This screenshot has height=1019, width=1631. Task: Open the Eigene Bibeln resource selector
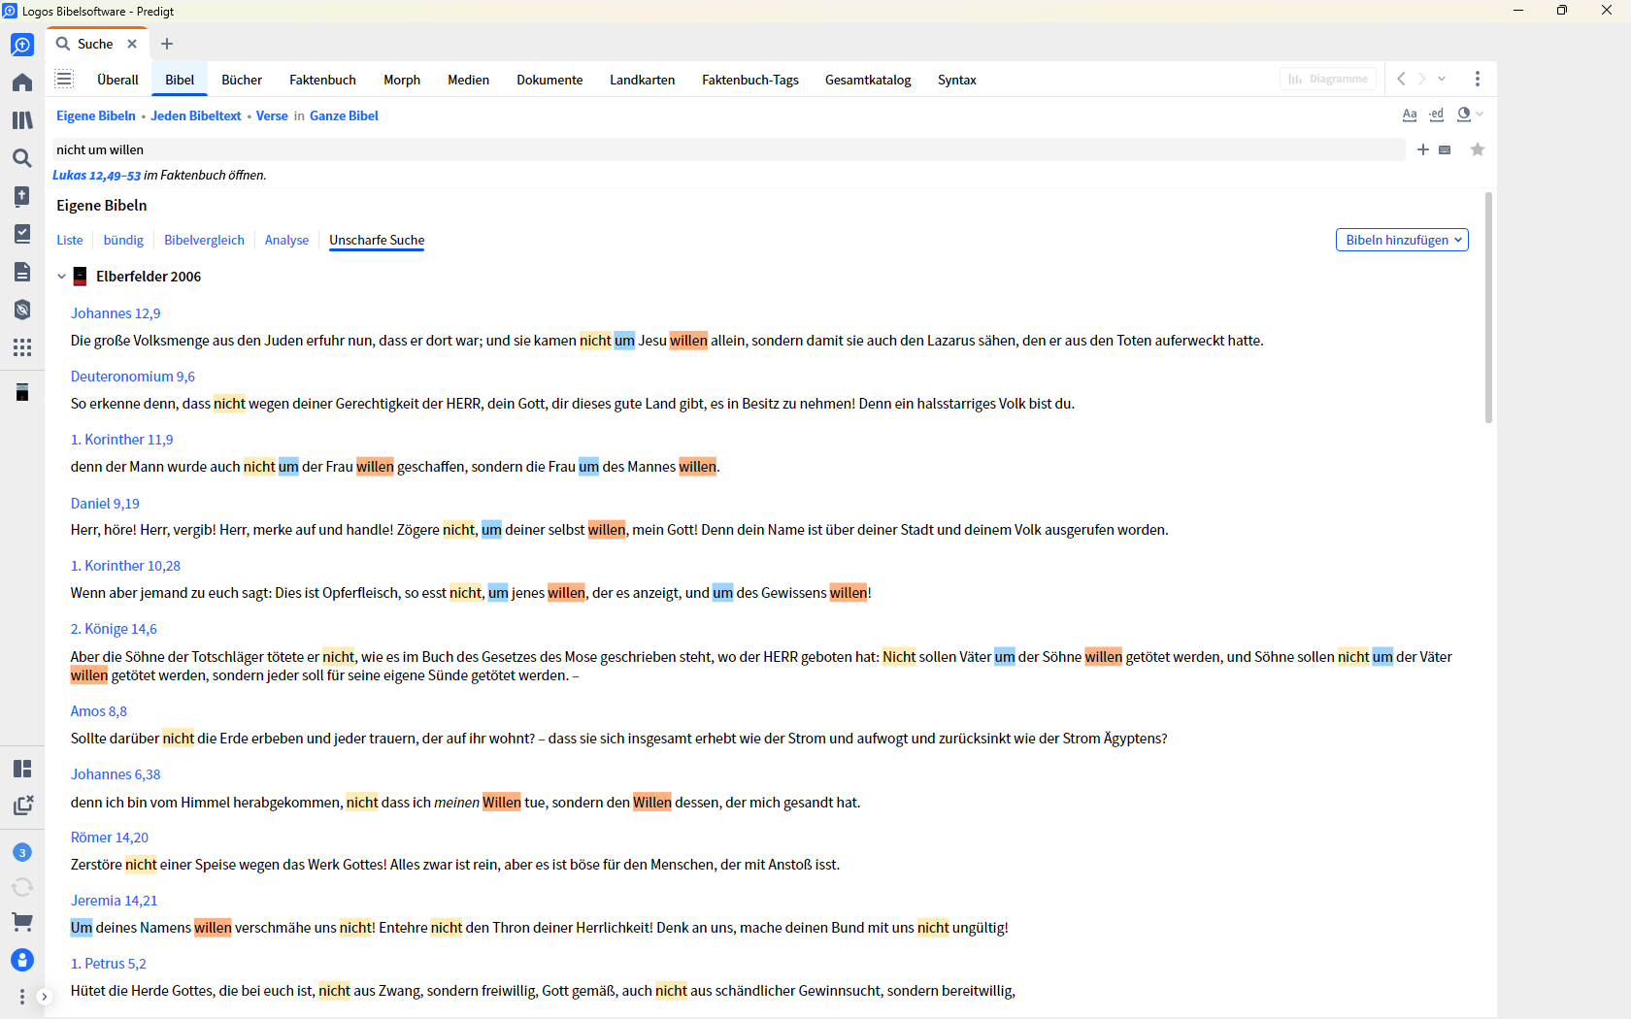pos(96,115)
